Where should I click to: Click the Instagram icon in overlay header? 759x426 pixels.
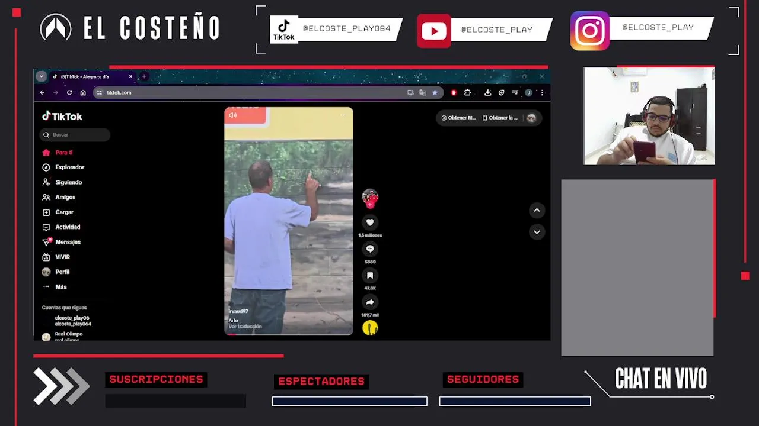(x=589, y=31)
